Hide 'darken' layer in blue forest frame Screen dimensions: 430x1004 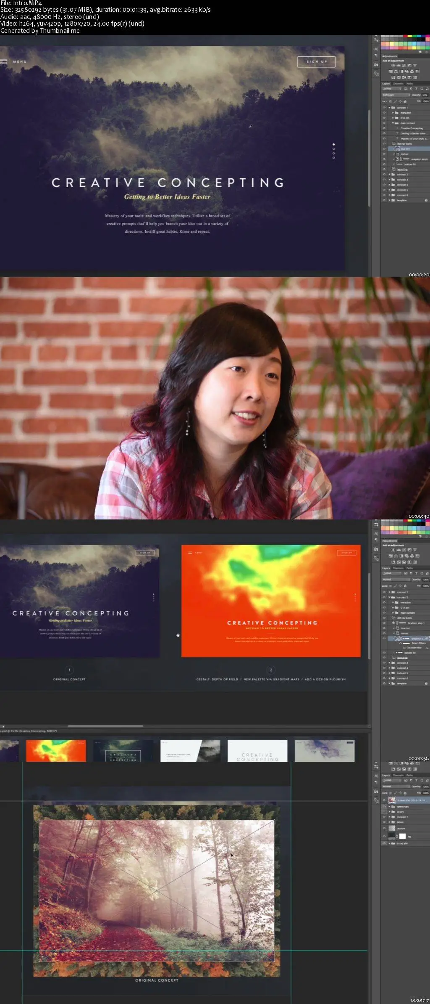[x=384, y=154]
